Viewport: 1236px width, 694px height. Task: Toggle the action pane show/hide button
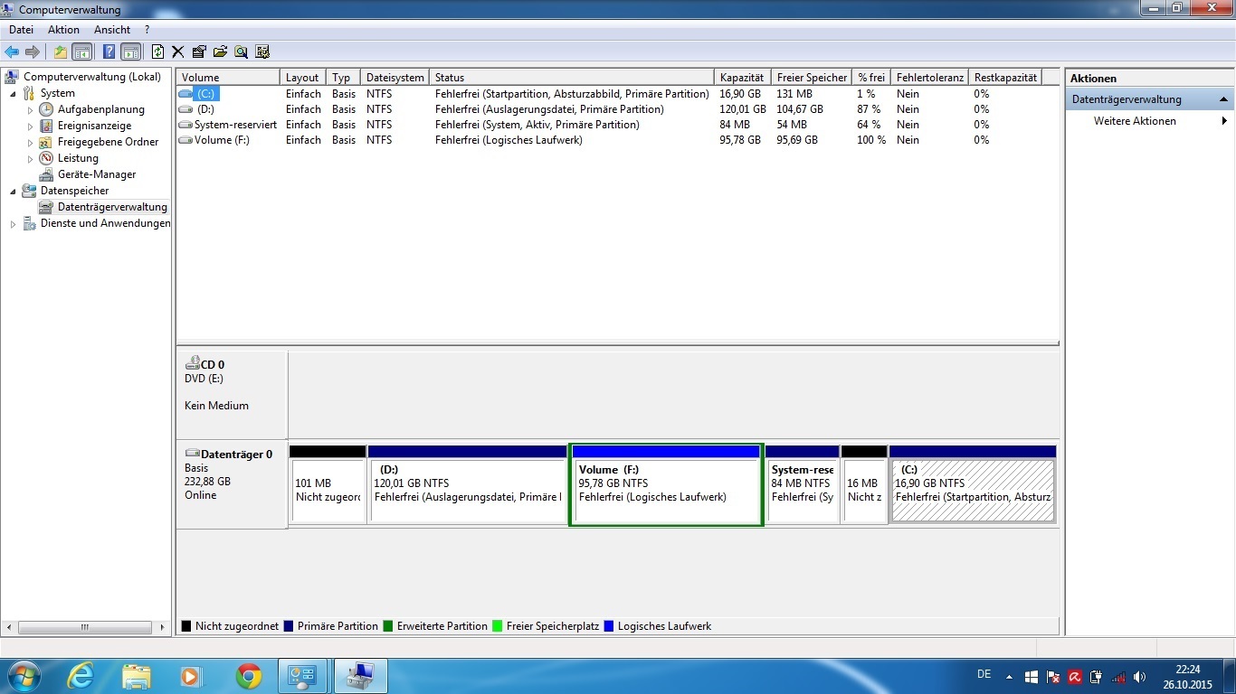click(x=130, y=52)
